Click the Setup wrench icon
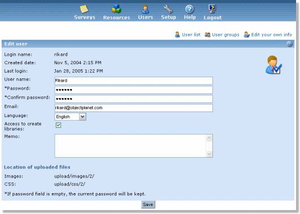Image resolution: width=300 pixels, height=214 pixels. (x=168, y=9)
